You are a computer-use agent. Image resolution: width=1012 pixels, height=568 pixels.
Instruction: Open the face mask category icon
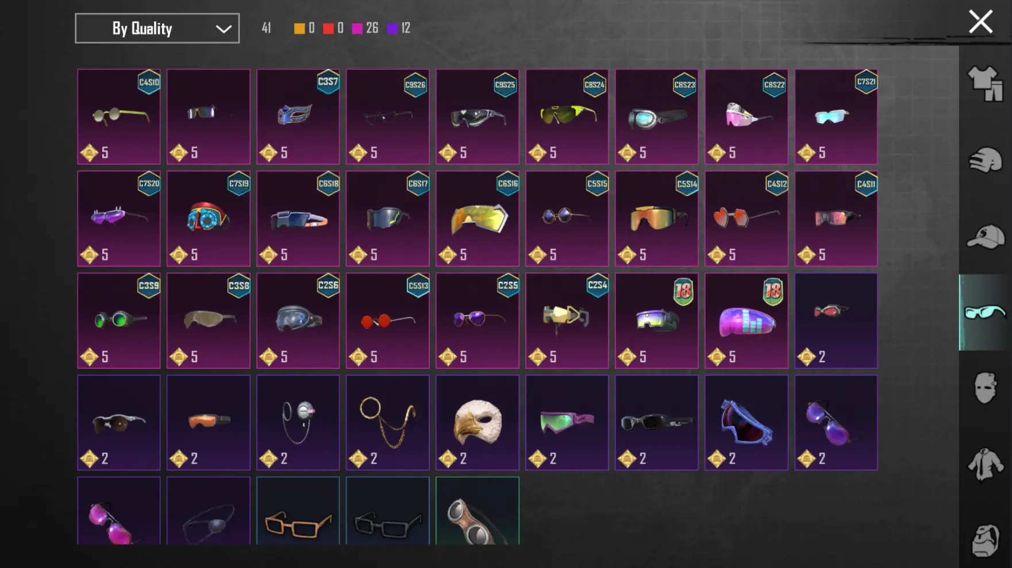tap(985, 388)
